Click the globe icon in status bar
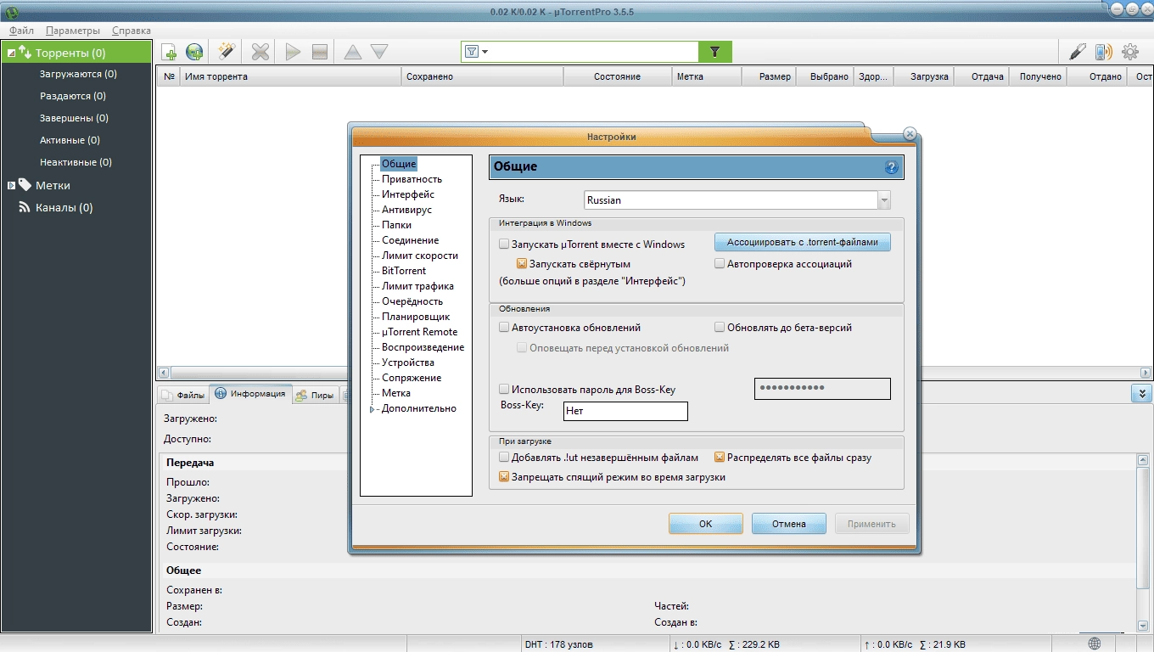 1095,644
